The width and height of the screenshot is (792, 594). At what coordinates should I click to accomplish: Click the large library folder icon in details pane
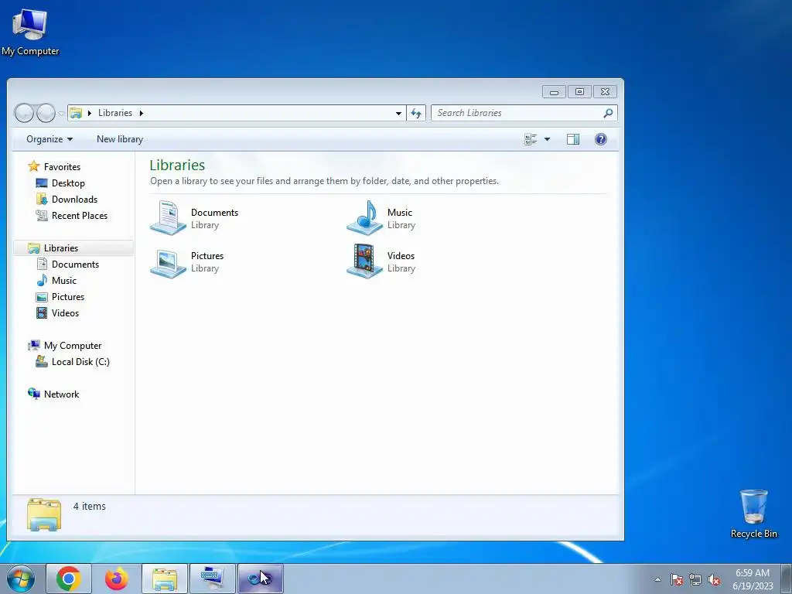[x=44, y=514]
